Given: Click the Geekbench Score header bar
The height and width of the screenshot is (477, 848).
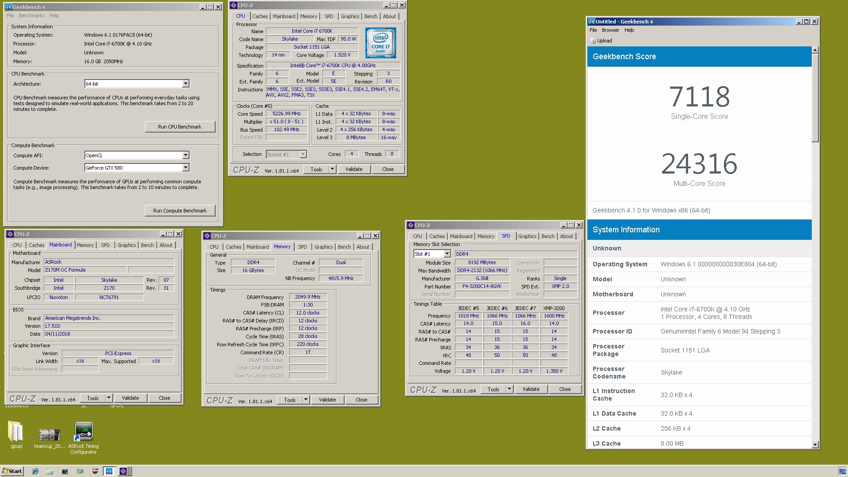Looking at the screenshot, I should point(699,57).
